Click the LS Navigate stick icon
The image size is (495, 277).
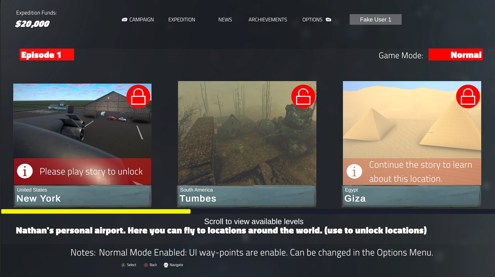[x=166, y=265]
